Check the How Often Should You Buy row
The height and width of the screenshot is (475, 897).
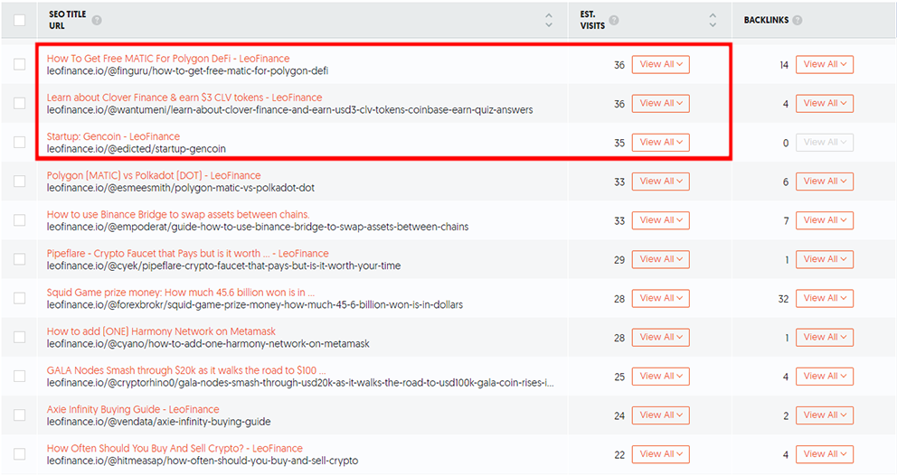click(x=20, y=454)
